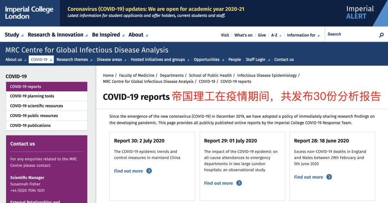Viewport: 388px width, 203px height.
Task: Select the COVID-19 navigation tab
Action: tap(41, 60)
